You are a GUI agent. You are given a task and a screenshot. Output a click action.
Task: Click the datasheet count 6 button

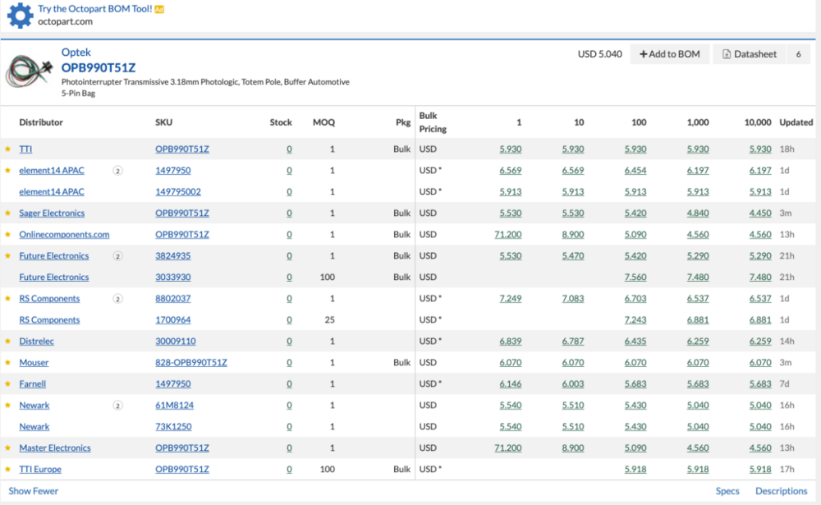coord(799,54)
